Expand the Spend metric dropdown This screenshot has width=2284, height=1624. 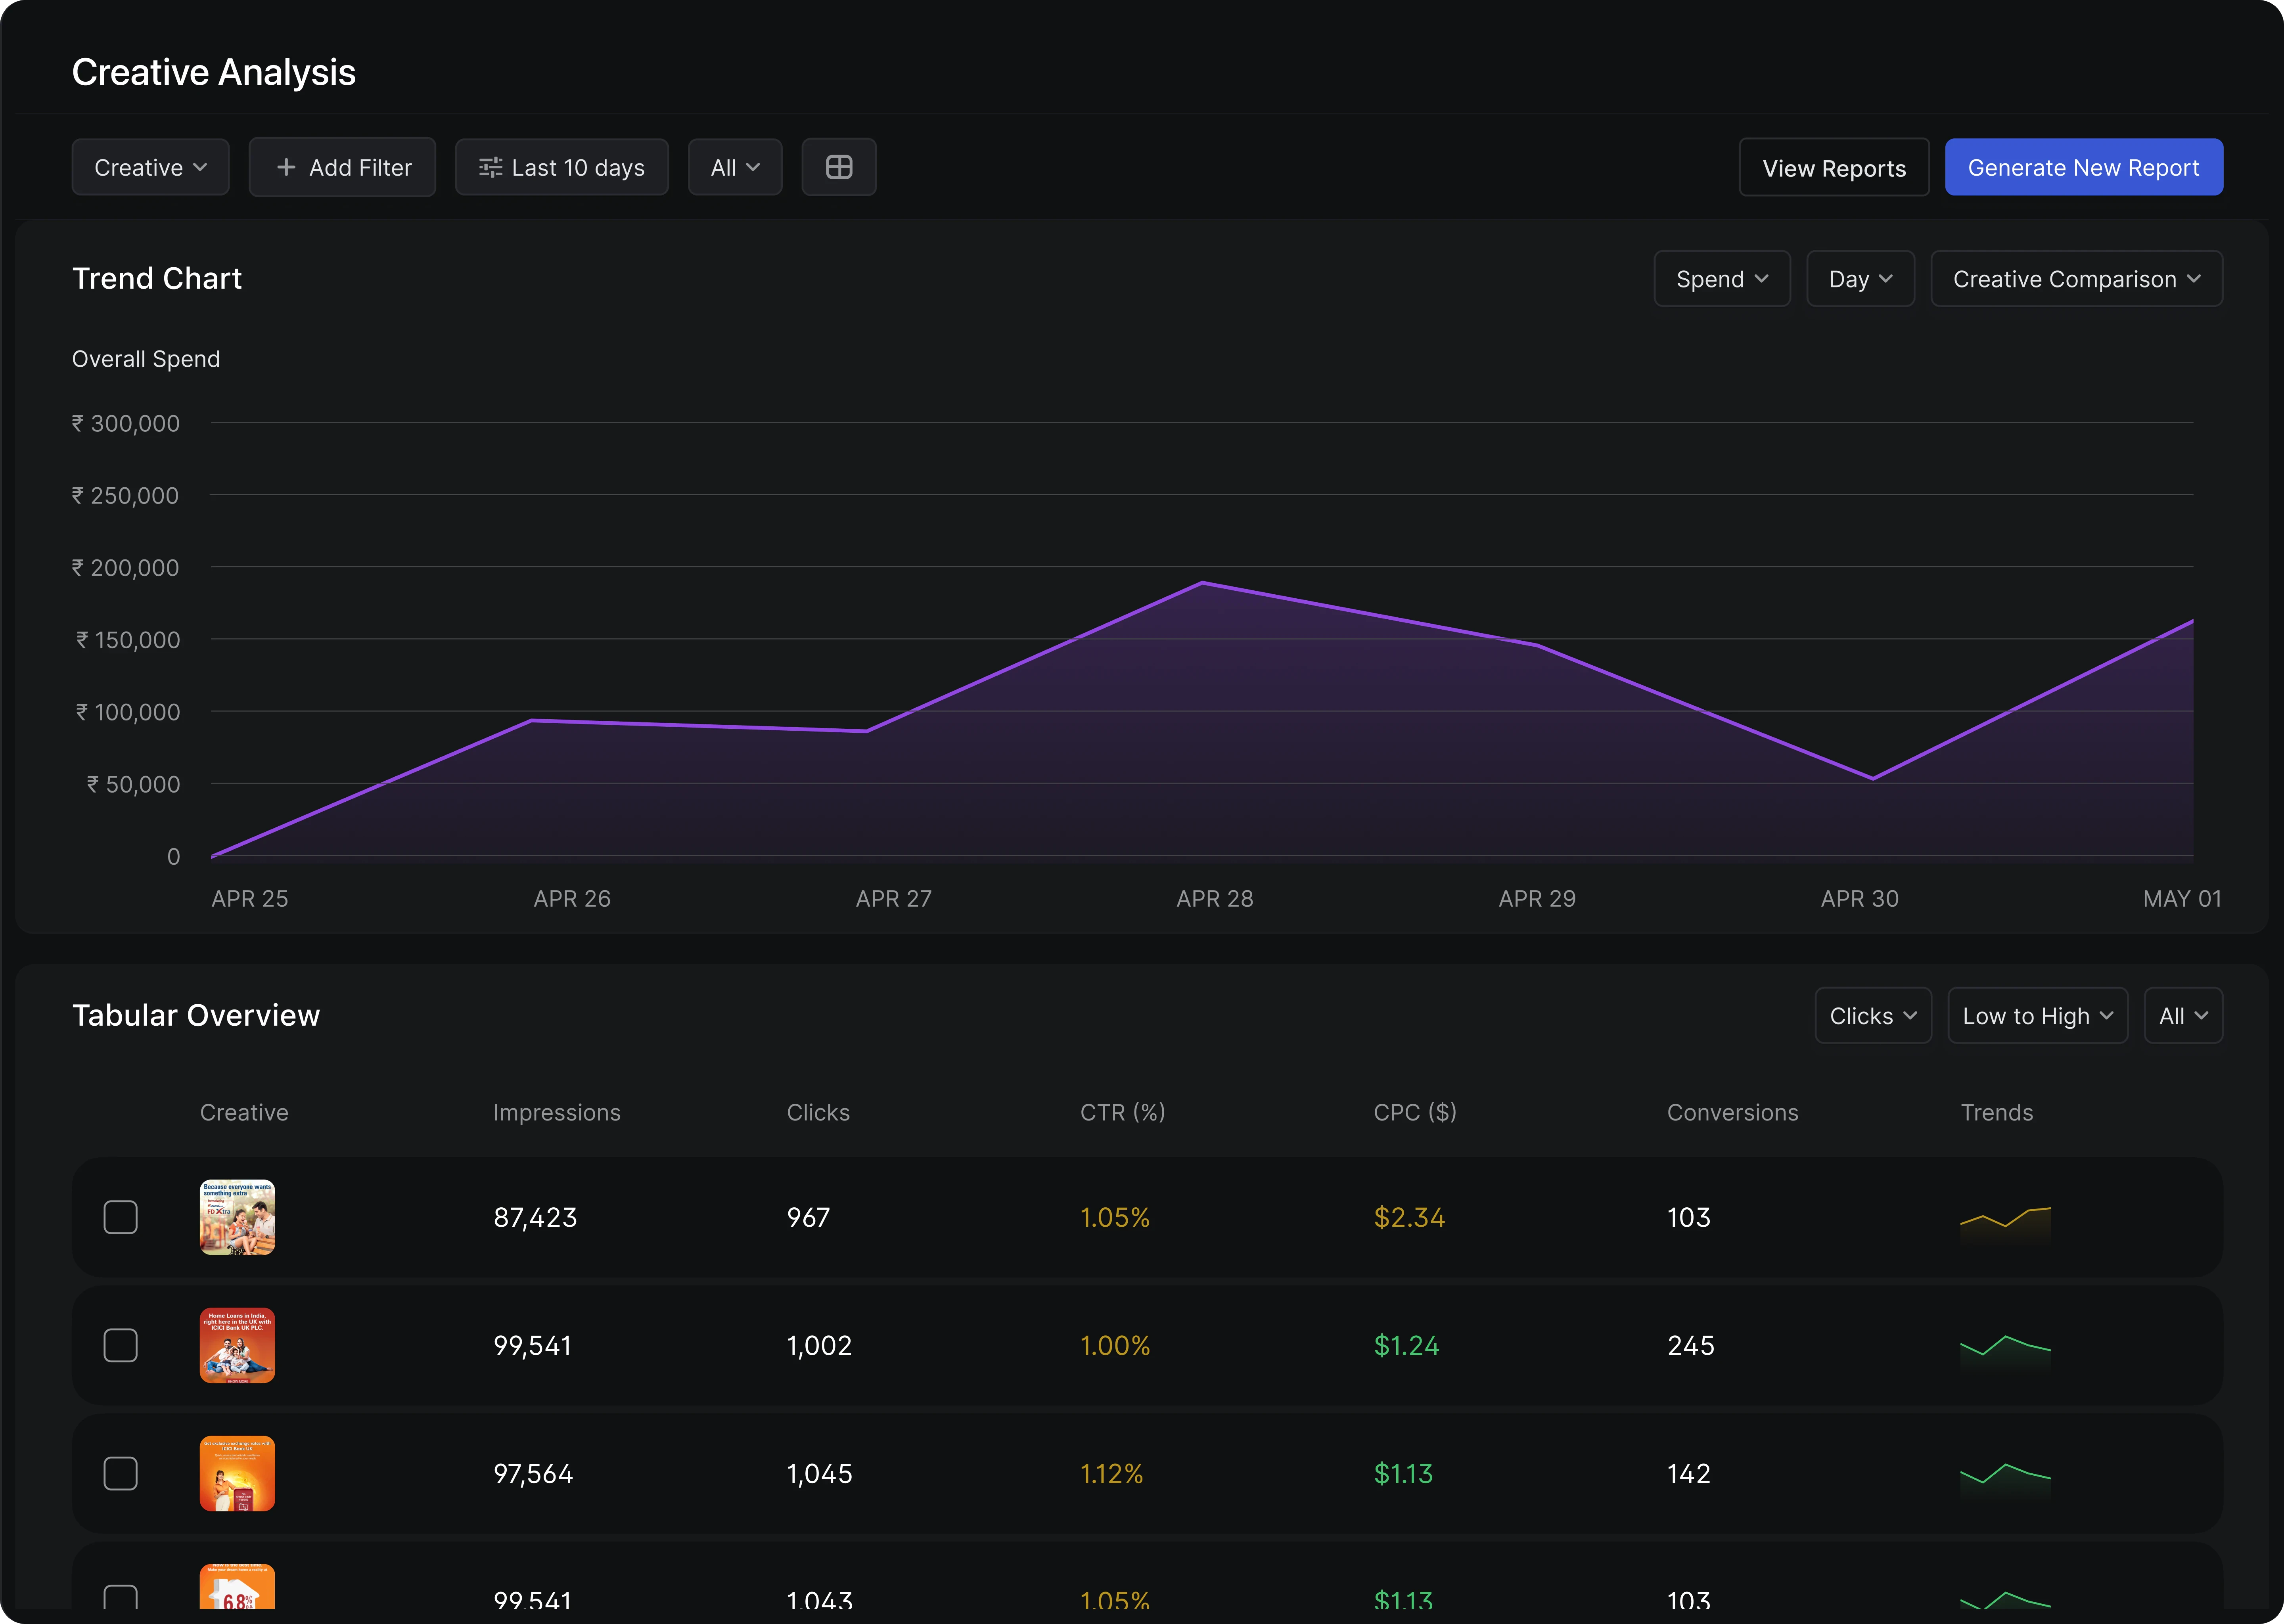click(1721, 279)
